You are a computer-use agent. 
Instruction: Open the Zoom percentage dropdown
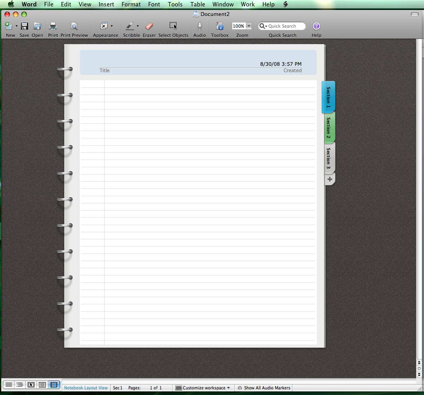[249, 26]
